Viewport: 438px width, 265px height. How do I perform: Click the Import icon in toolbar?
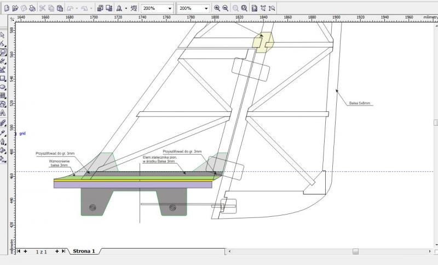pyautogui.click(x=100, y=9)
